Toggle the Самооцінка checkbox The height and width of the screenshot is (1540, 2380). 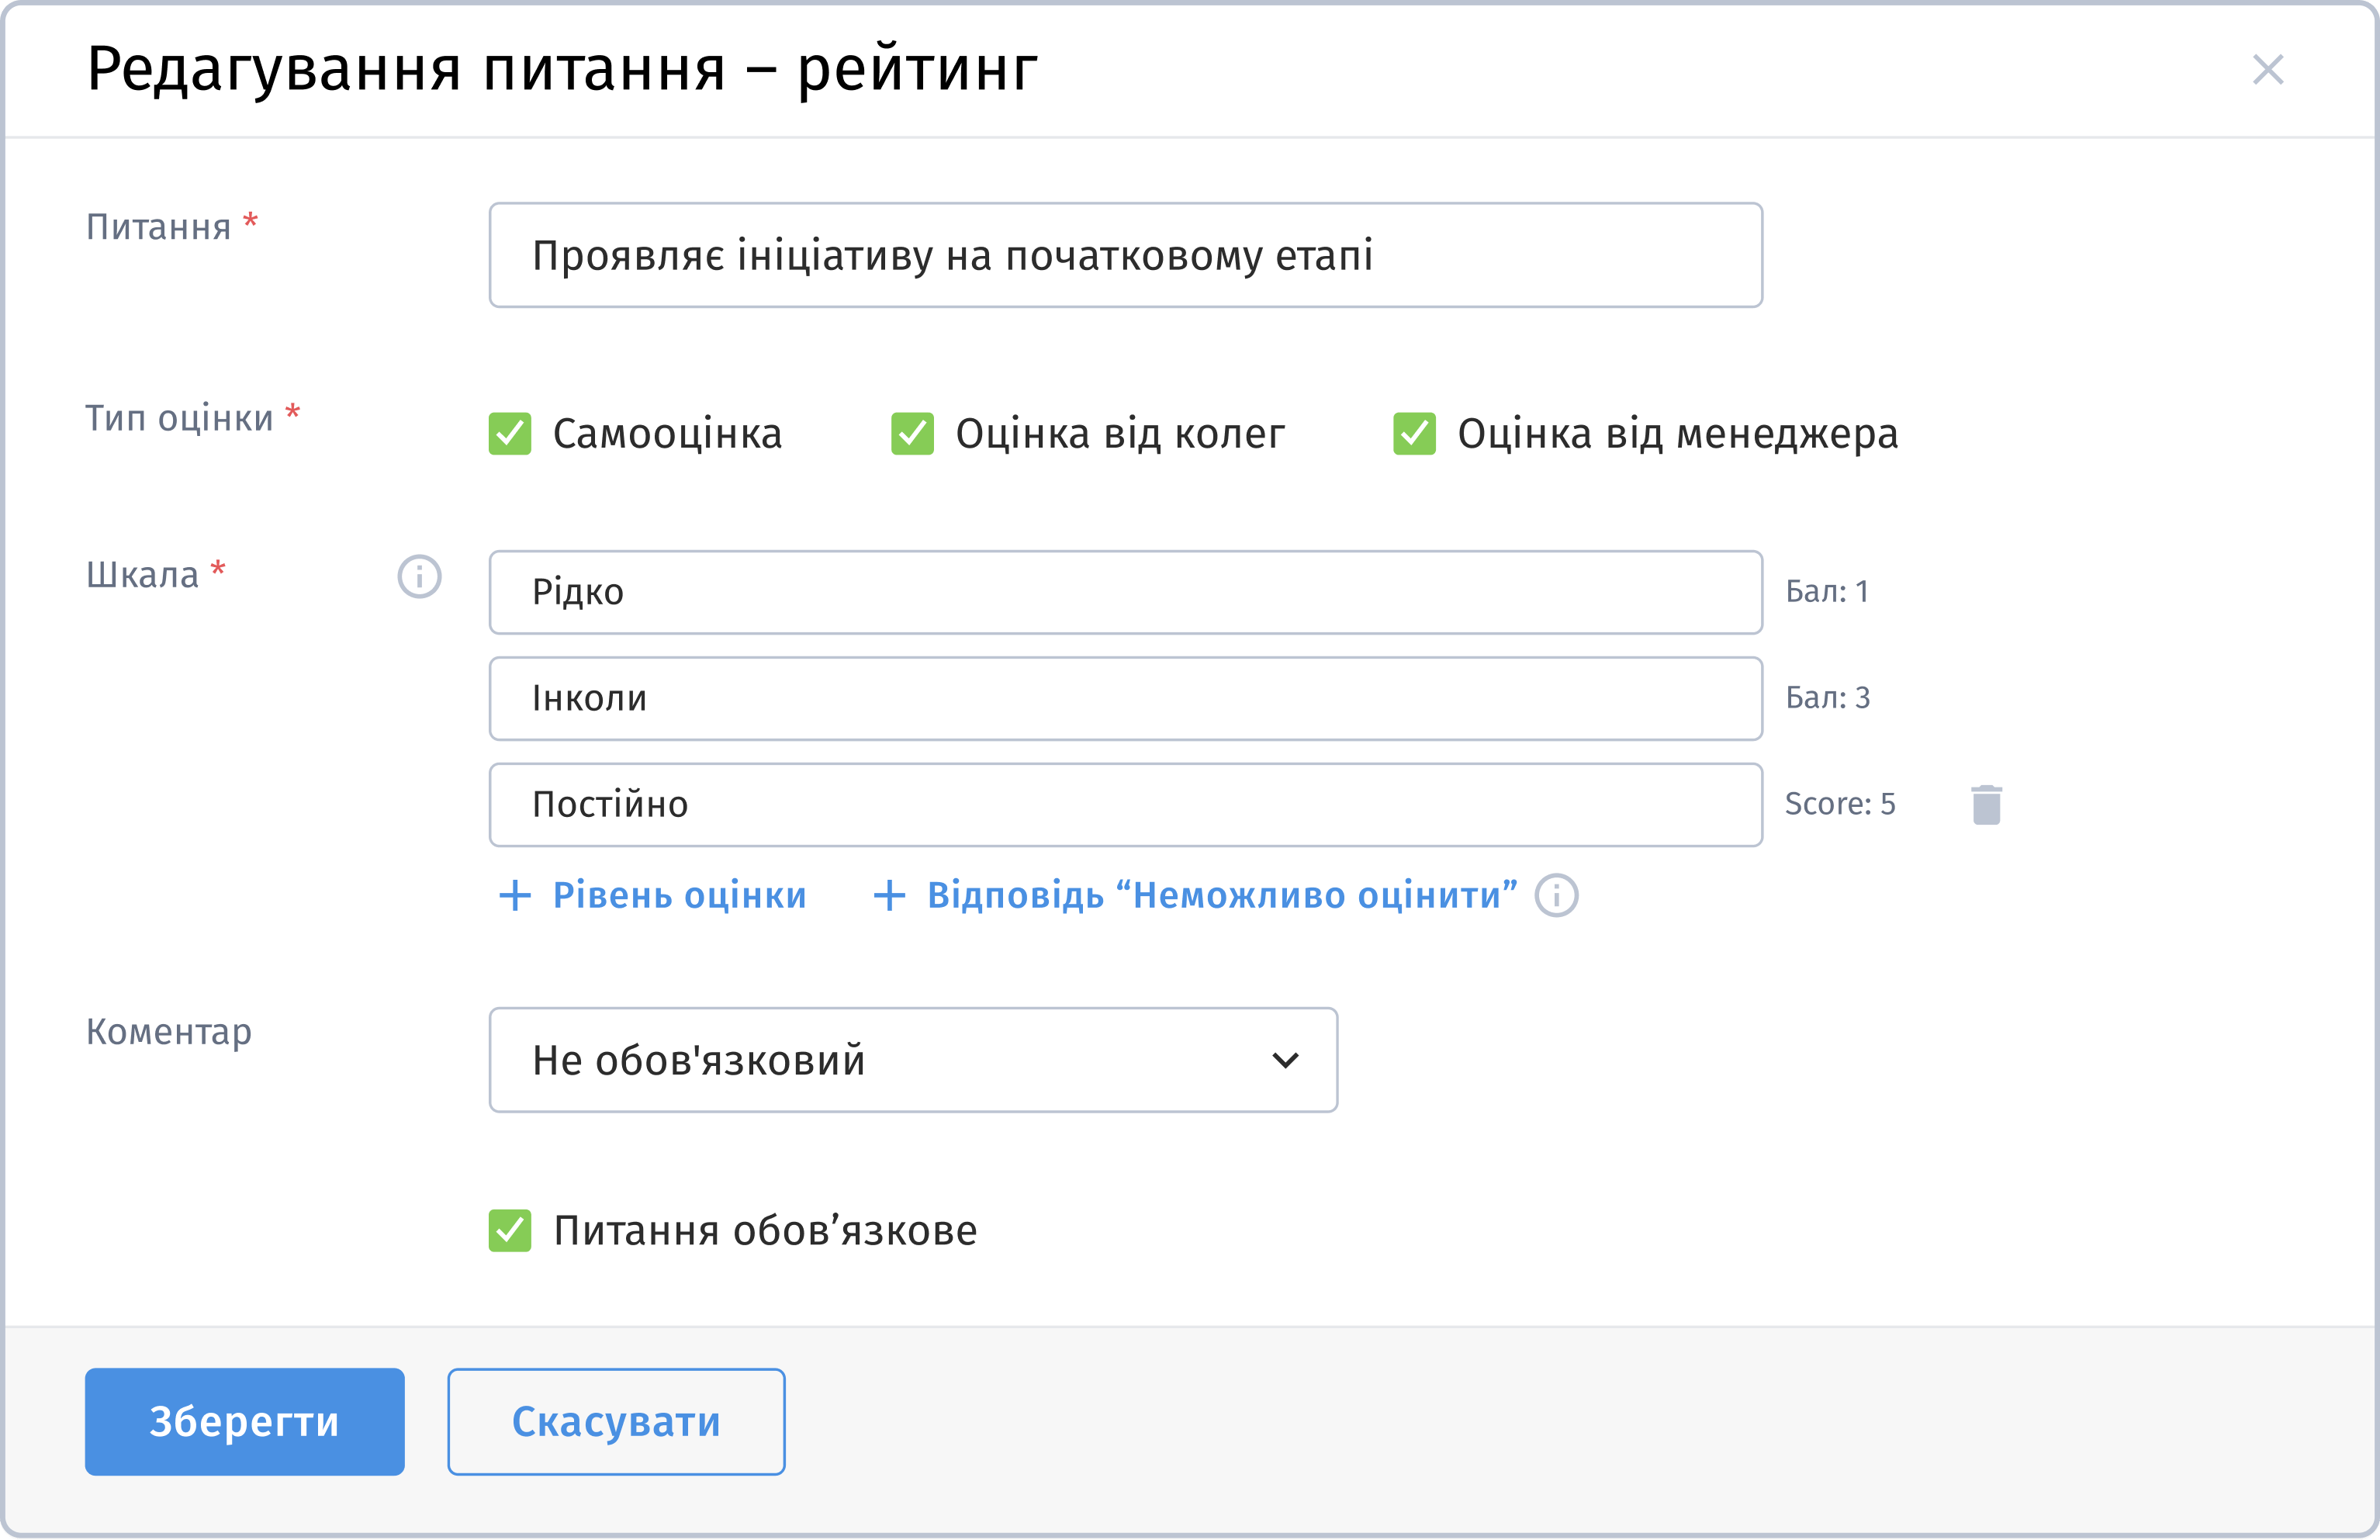coord(510,434)
